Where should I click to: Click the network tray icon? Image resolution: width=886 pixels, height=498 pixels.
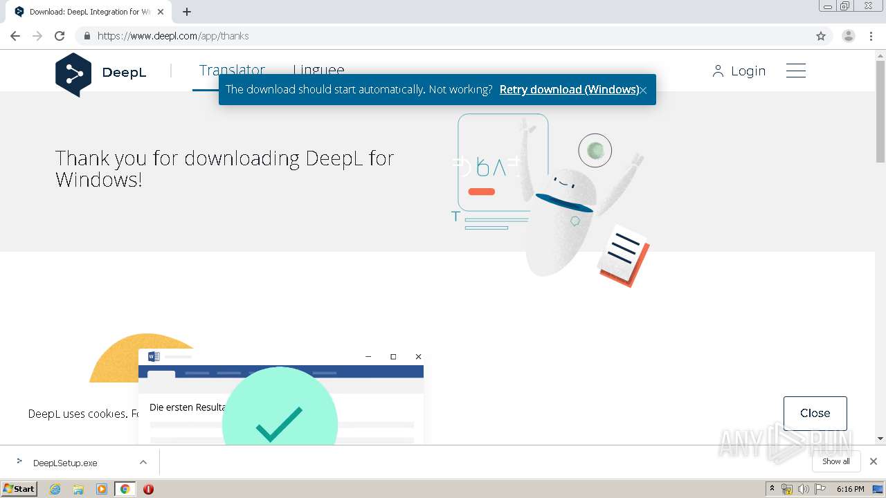(x=787, y=489)
